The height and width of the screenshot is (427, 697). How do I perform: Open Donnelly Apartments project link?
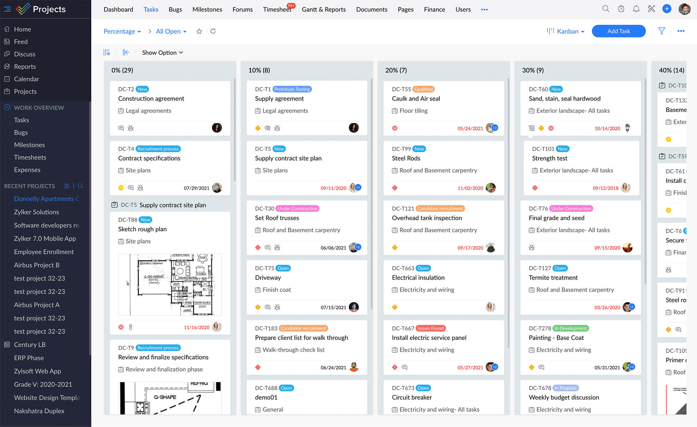tap(44, 199)
